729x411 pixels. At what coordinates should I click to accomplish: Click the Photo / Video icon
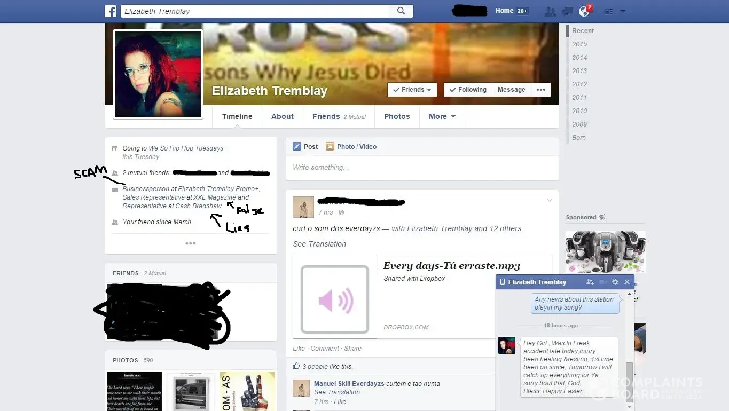[x=330, y=146]
